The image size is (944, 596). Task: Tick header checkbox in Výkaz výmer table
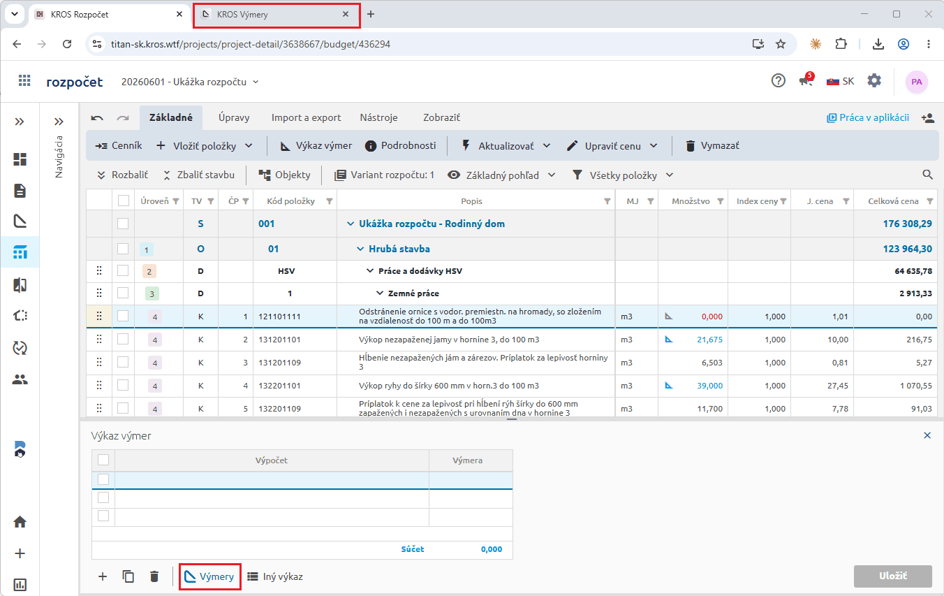click(103, 460)
